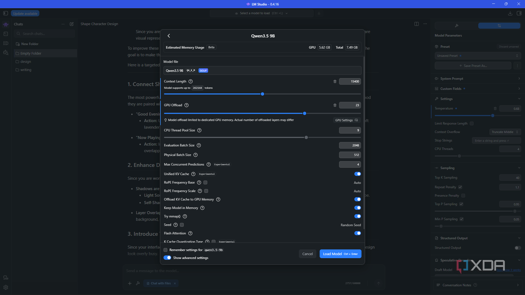Image resolution: width=525 pixels, height=295 pixels.
Task: Adjust the CPU Thread Pool Size slider handle
Action: coord(306,138)
